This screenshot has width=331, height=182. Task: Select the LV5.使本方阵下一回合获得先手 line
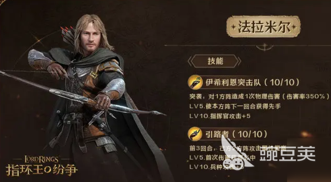[235, 106]
